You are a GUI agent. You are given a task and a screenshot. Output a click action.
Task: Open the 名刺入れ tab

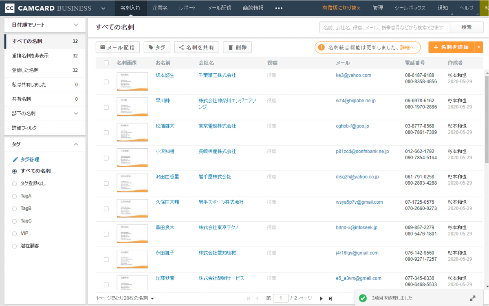(x=130, y=8)
